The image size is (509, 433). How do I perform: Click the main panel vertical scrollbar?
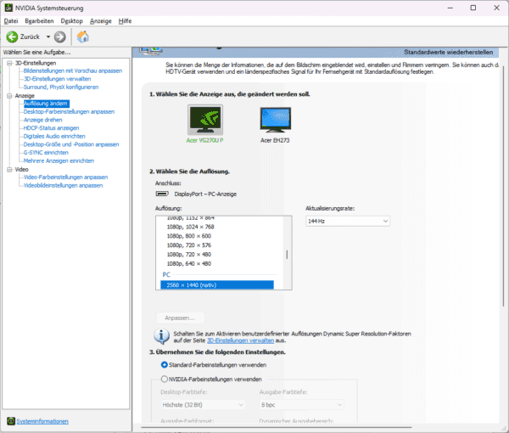pyautogui.click(x=503, y=185)
